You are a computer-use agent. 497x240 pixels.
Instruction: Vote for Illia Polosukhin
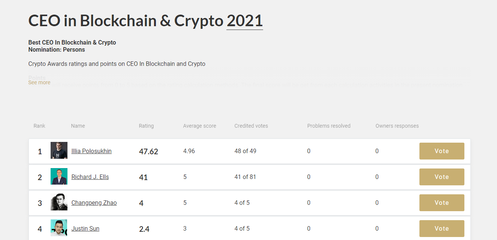[x=442, y=151]
